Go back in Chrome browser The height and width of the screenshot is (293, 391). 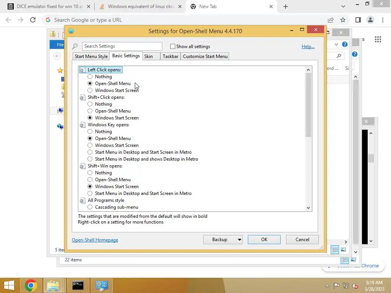pyautogui.click(x=8, y=20)
